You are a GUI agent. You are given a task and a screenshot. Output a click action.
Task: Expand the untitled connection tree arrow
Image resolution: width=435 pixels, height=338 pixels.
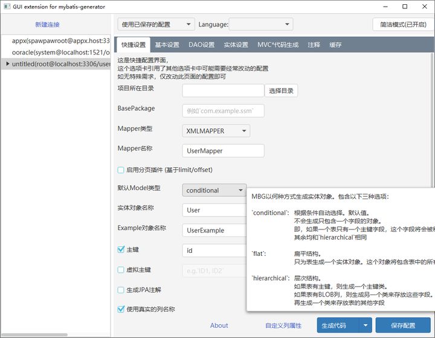pyautogui.click(x=8, y=64)
